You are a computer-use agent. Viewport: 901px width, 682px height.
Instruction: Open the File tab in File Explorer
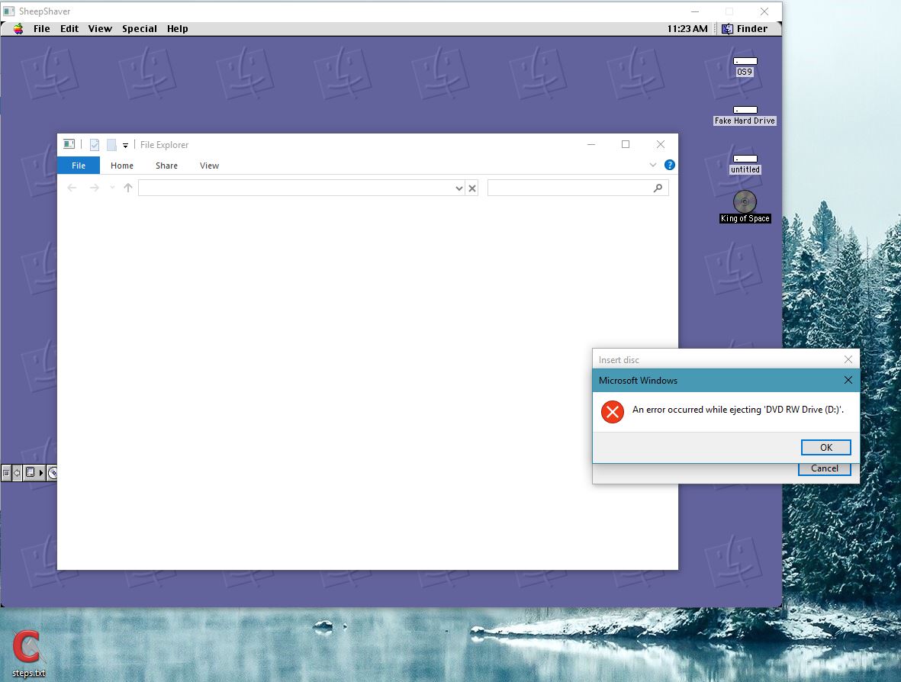(79, 166)
